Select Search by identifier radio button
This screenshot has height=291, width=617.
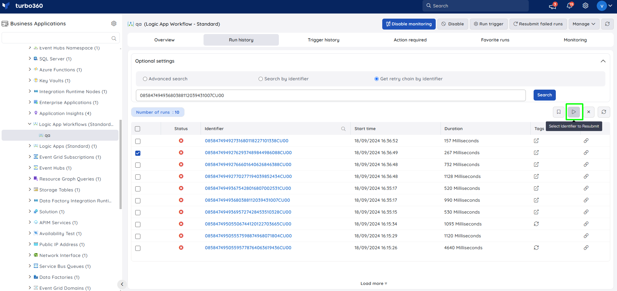(x=261, y=79)
